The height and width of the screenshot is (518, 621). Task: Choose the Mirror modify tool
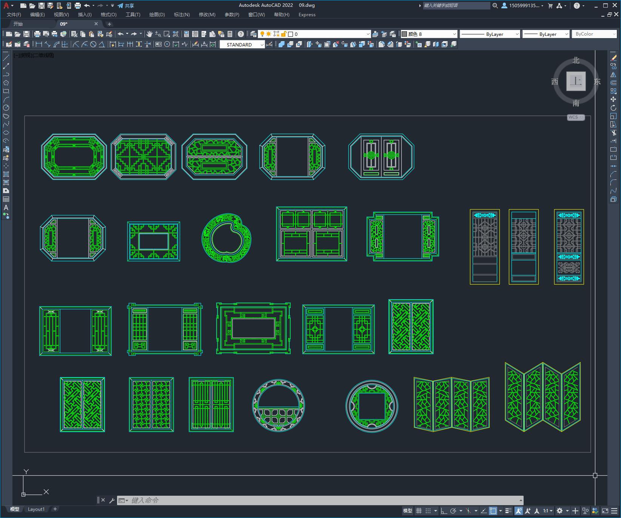(x=613, y=74)
